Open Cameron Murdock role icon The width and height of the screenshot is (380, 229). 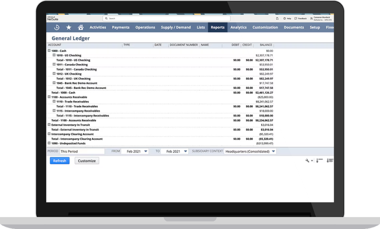click(311, 18)
